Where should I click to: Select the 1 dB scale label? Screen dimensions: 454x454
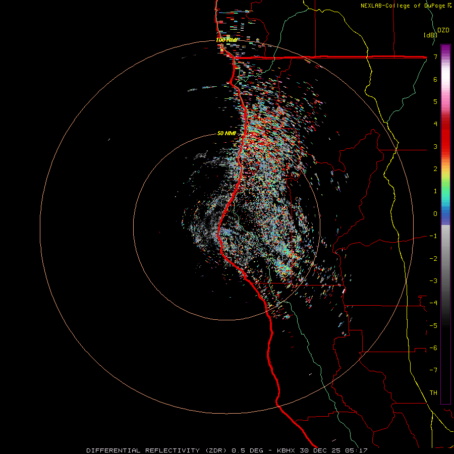435,191
